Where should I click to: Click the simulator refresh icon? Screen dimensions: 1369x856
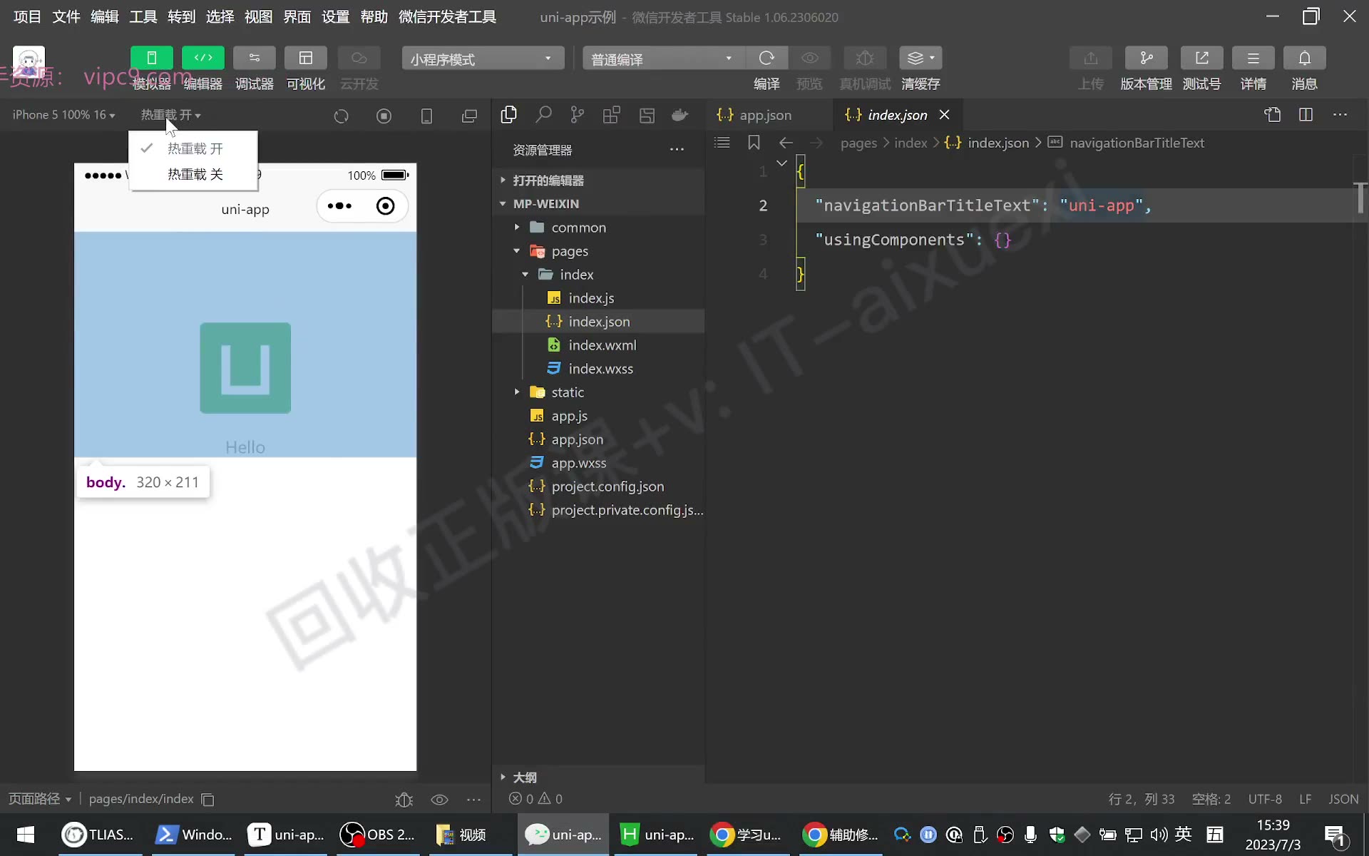click(341, 116)
